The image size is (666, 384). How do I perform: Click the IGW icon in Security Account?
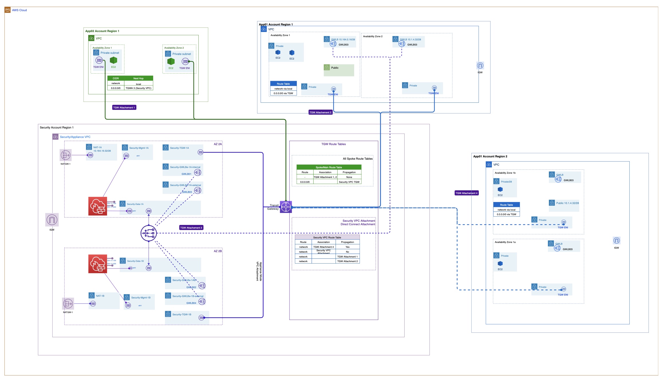[x=52, y=220]
